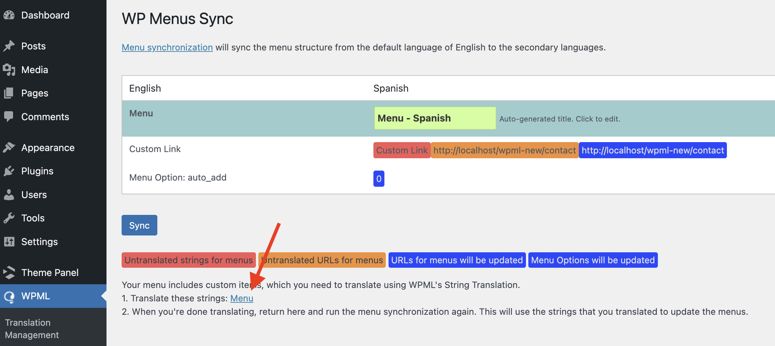Follow the Menu synchronization link

pyautogui.click(x=167, y=47)
